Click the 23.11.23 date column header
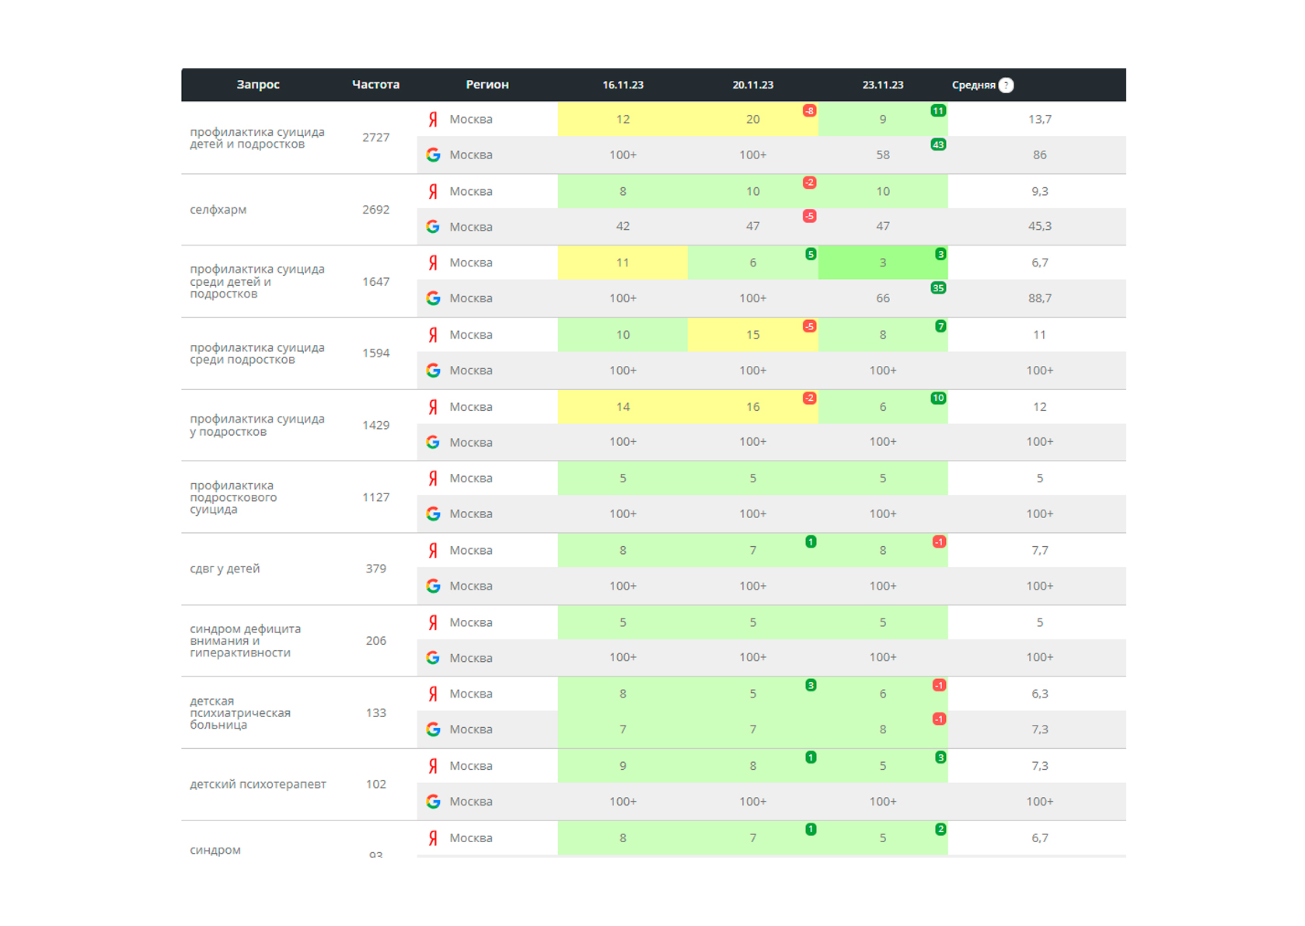The height and width of the screenshot is (926, 1305). click(882, 85)
